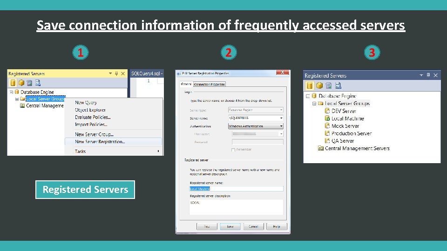Close the server registration properties dialog

click(283, 73)
